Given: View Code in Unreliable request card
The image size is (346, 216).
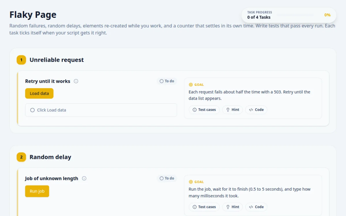Looking at the screenshot, I should pyautogui.click(x=256, y=110).
